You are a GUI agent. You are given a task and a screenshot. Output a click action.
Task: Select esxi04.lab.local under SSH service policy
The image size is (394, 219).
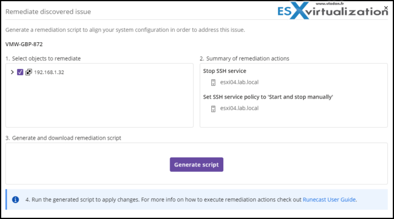point(239,108)
